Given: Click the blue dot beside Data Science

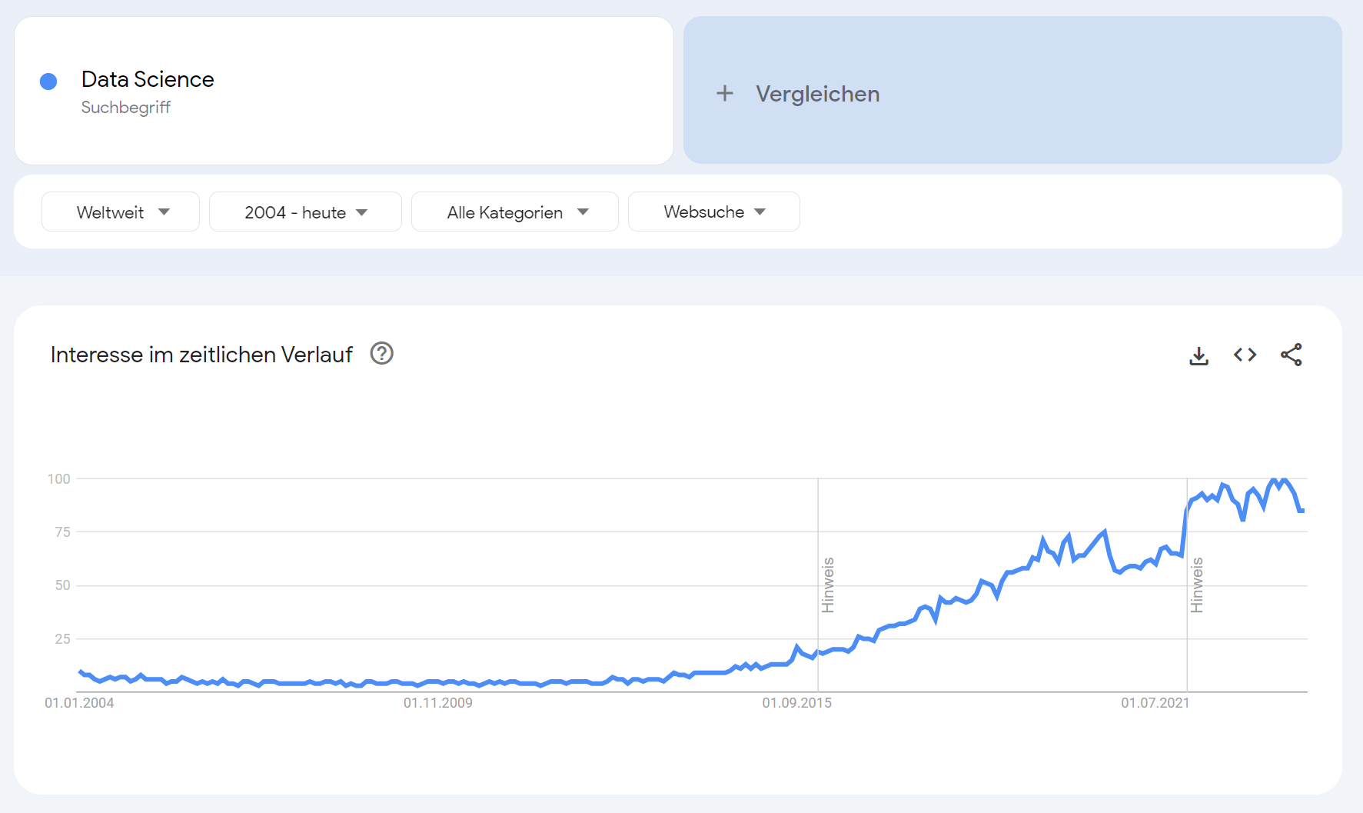Looking at the screenshot, I should tap(48, 82).
